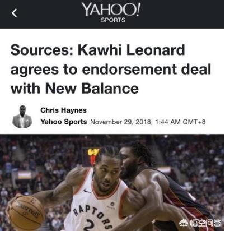Click the Nike swoosh on the jersey
225x231 pixels.
pos(87,191)
